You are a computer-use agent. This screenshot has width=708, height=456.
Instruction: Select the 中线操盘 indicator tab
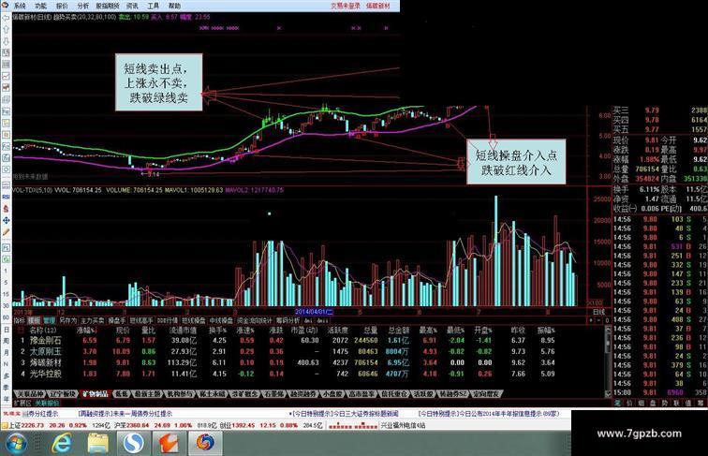[x=221, y=320]
